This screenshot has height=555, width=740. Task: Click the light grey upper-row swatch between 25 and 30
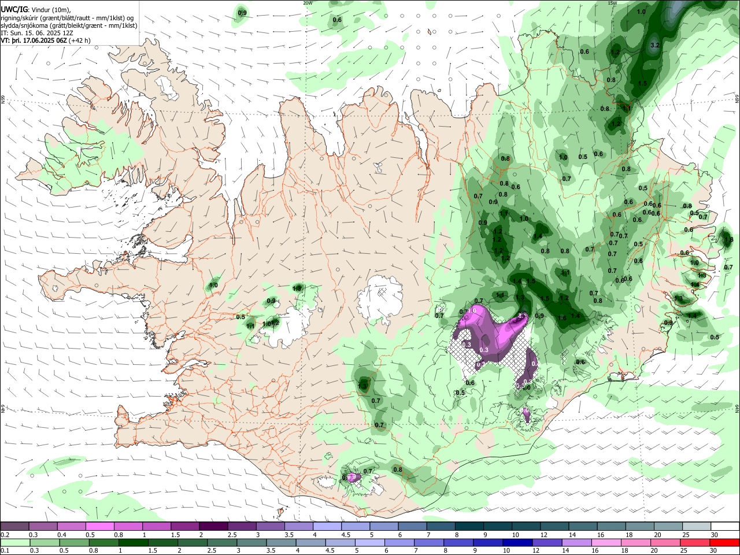click(x=697, y=527)
